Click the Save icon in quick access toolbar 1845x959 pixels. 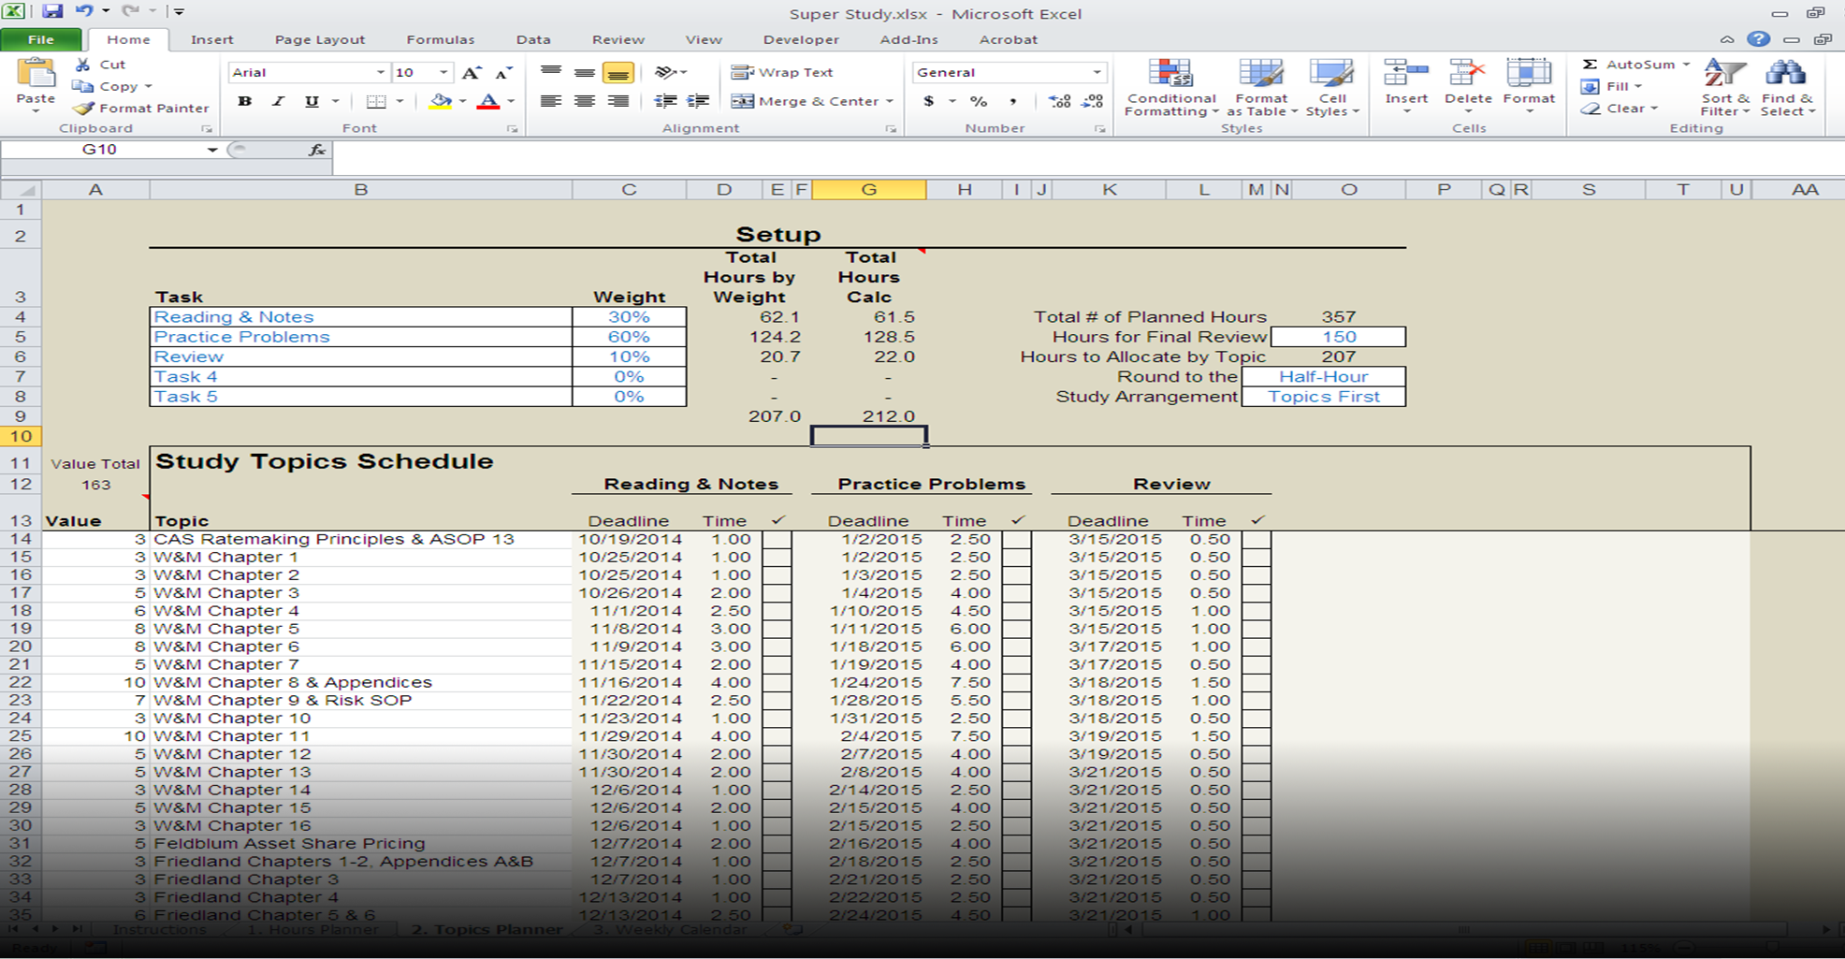coord(52,11)
